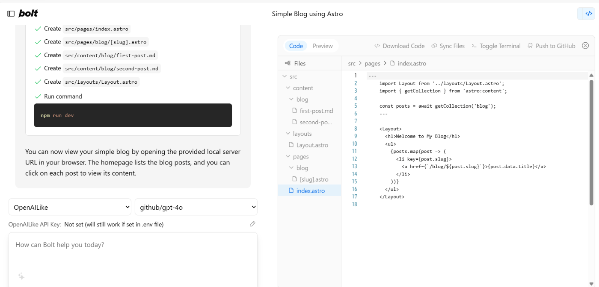Select the Code tab
This screenshot has height=287, width=599.
(x=296, y=46)
